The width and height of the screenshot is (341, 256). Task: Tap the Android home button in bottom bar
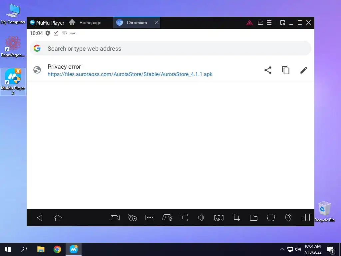[58, 218]
